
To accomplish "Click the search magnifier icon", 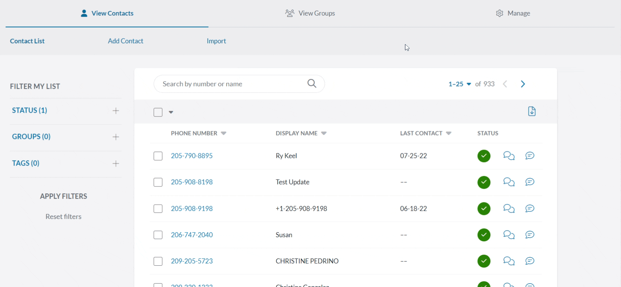I will pos(312,83).
